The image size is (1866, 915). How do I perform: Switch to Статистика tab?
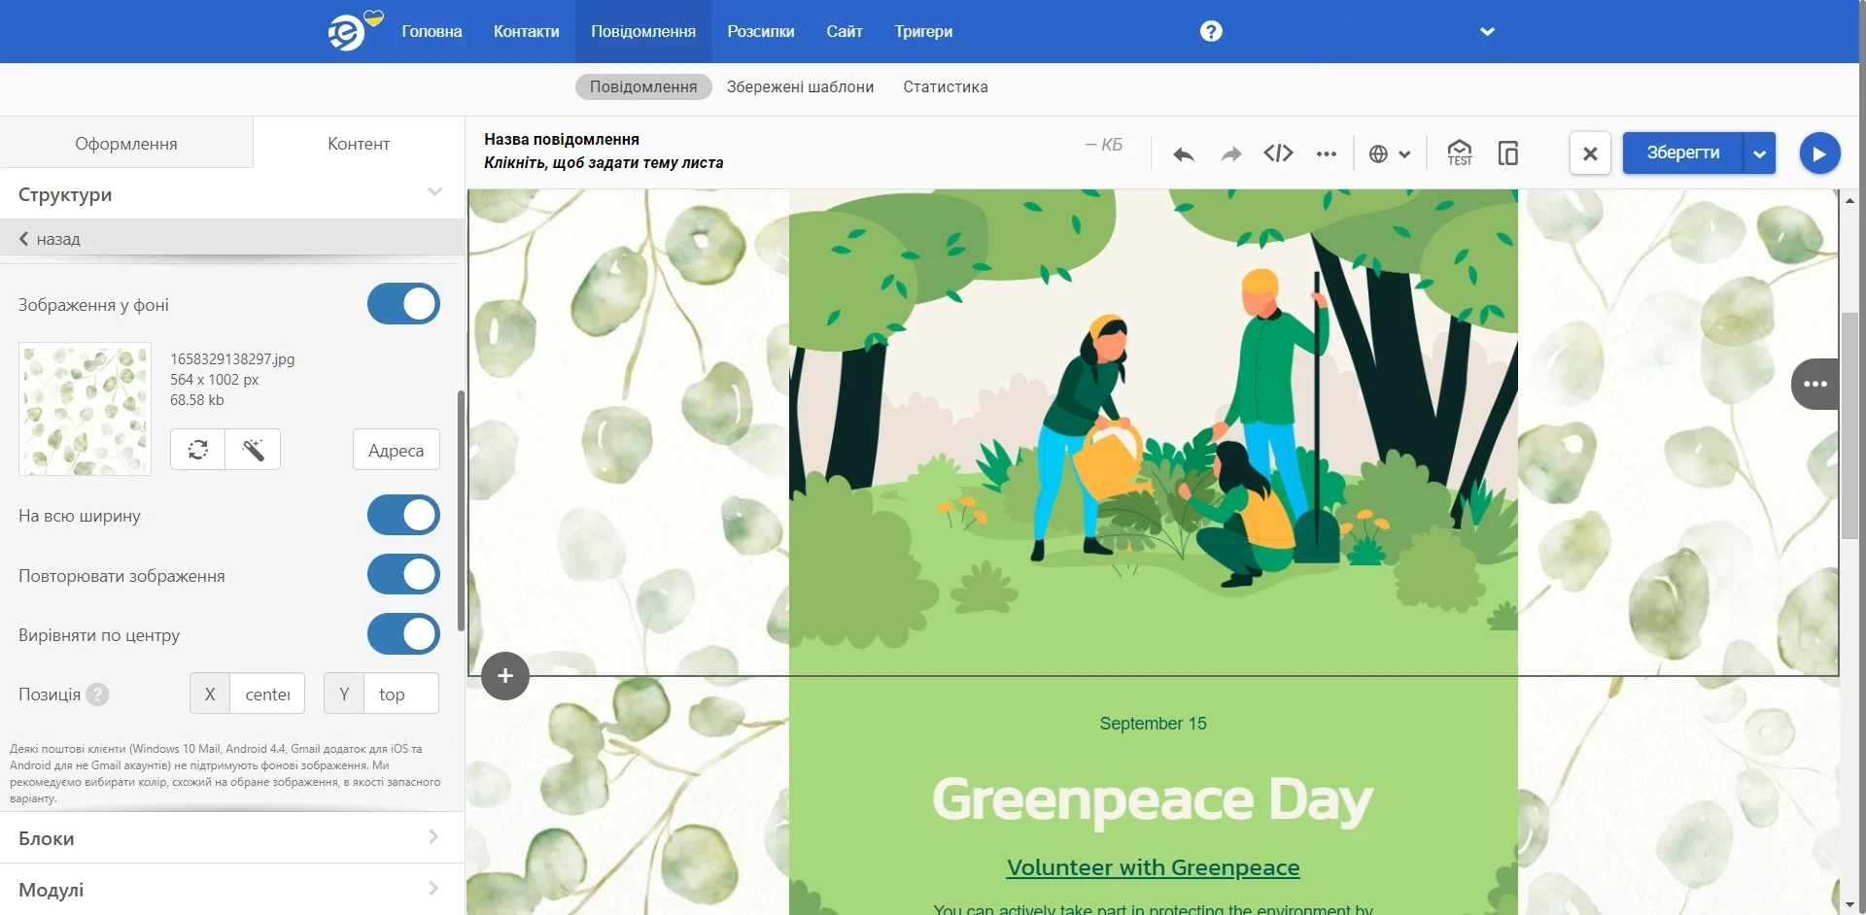click(x=946, y=86)
